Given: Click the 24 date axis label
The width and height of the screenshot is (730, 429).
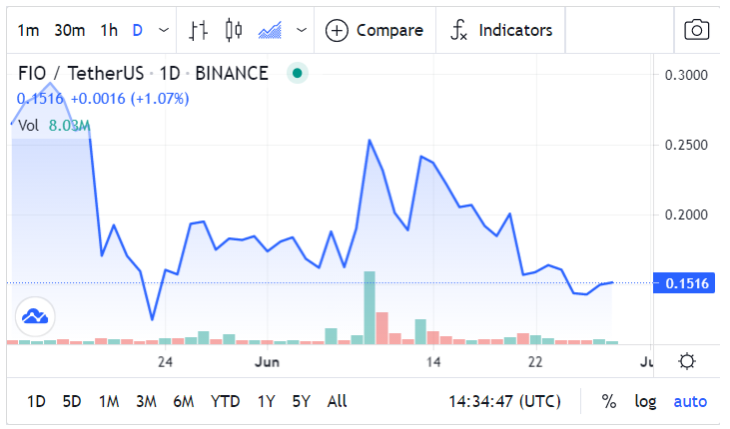Looking at the screenshot, I should click(x=165, y=362).
